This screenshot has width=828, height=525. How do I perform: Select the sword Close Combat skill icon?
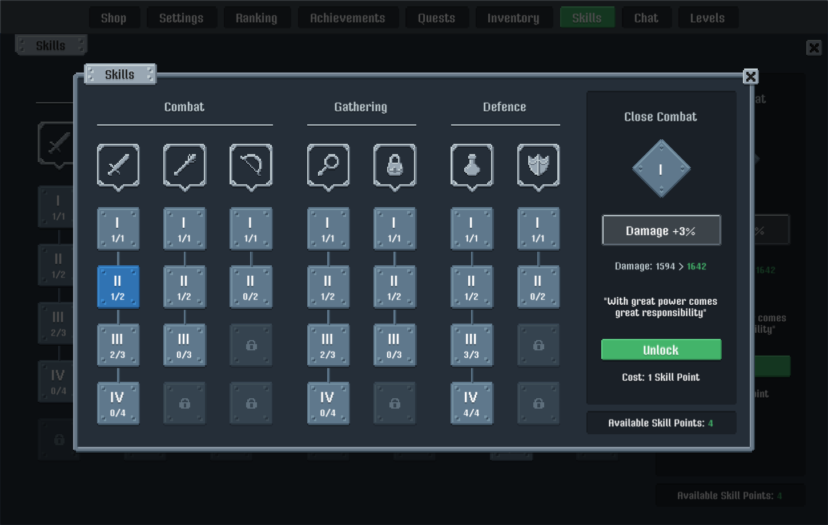(x=118, y=166)
